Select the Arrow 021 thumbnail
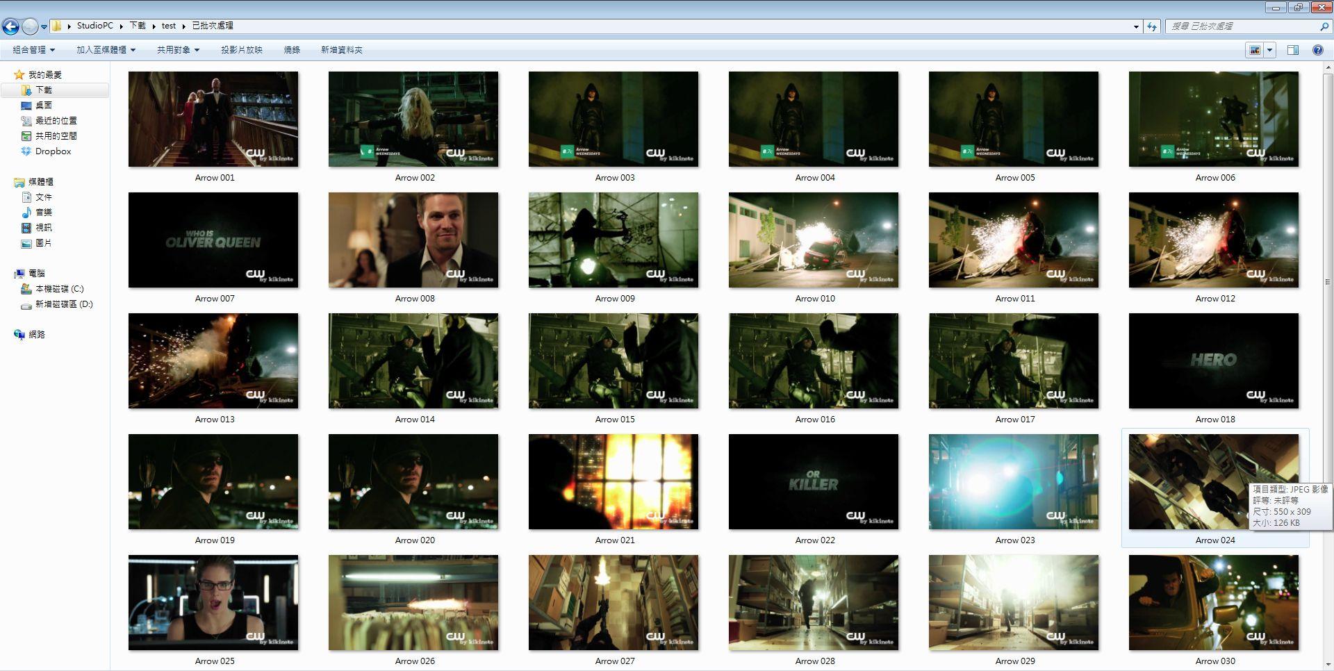The width and height of the screenshot is (1334, 671). 614,481
